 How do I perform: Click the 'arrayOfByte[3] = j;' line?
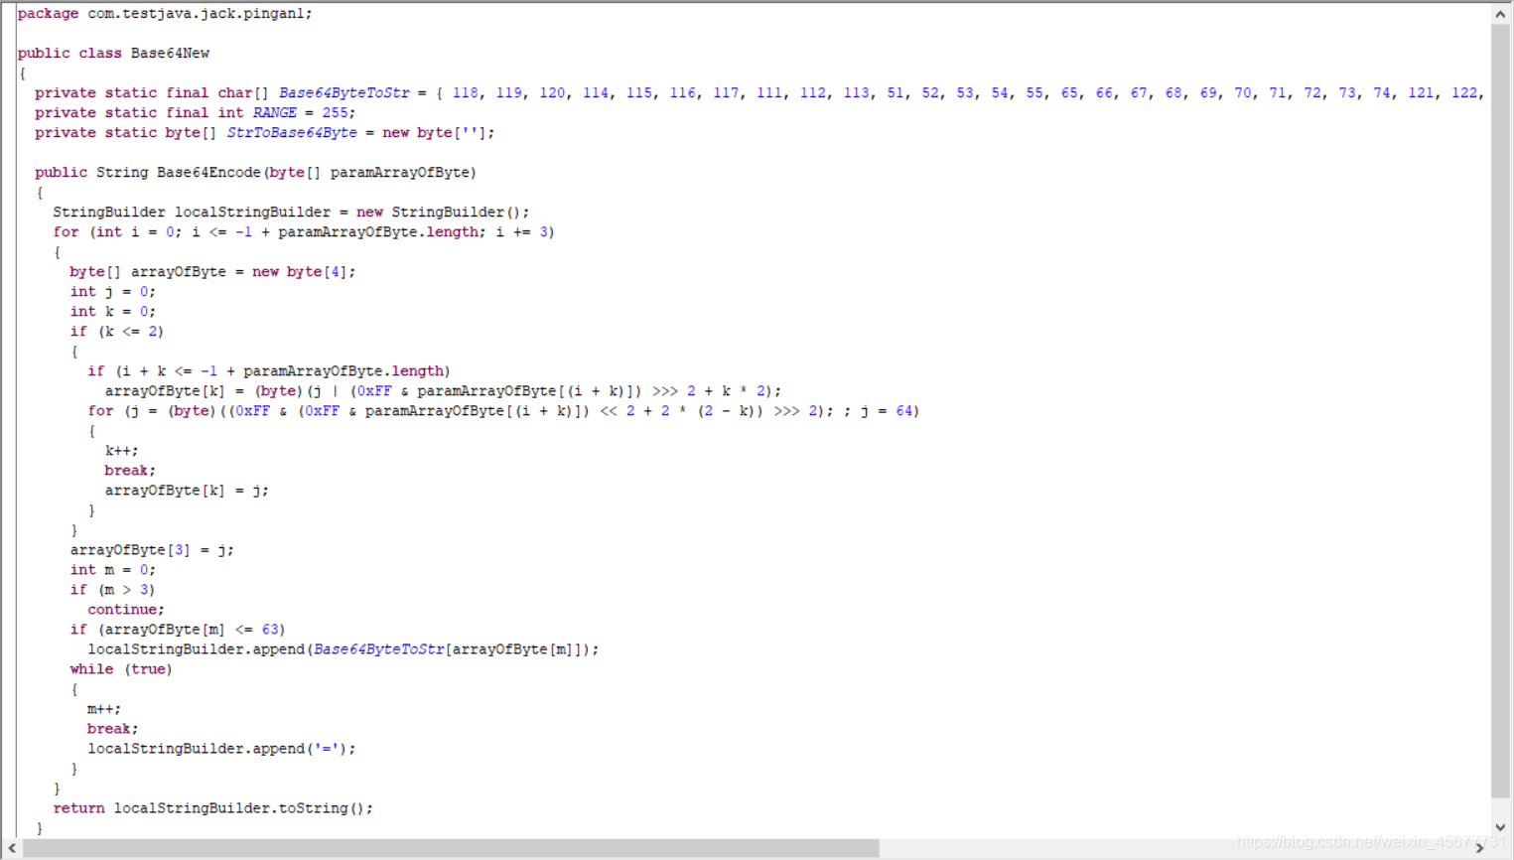[152, 550]
